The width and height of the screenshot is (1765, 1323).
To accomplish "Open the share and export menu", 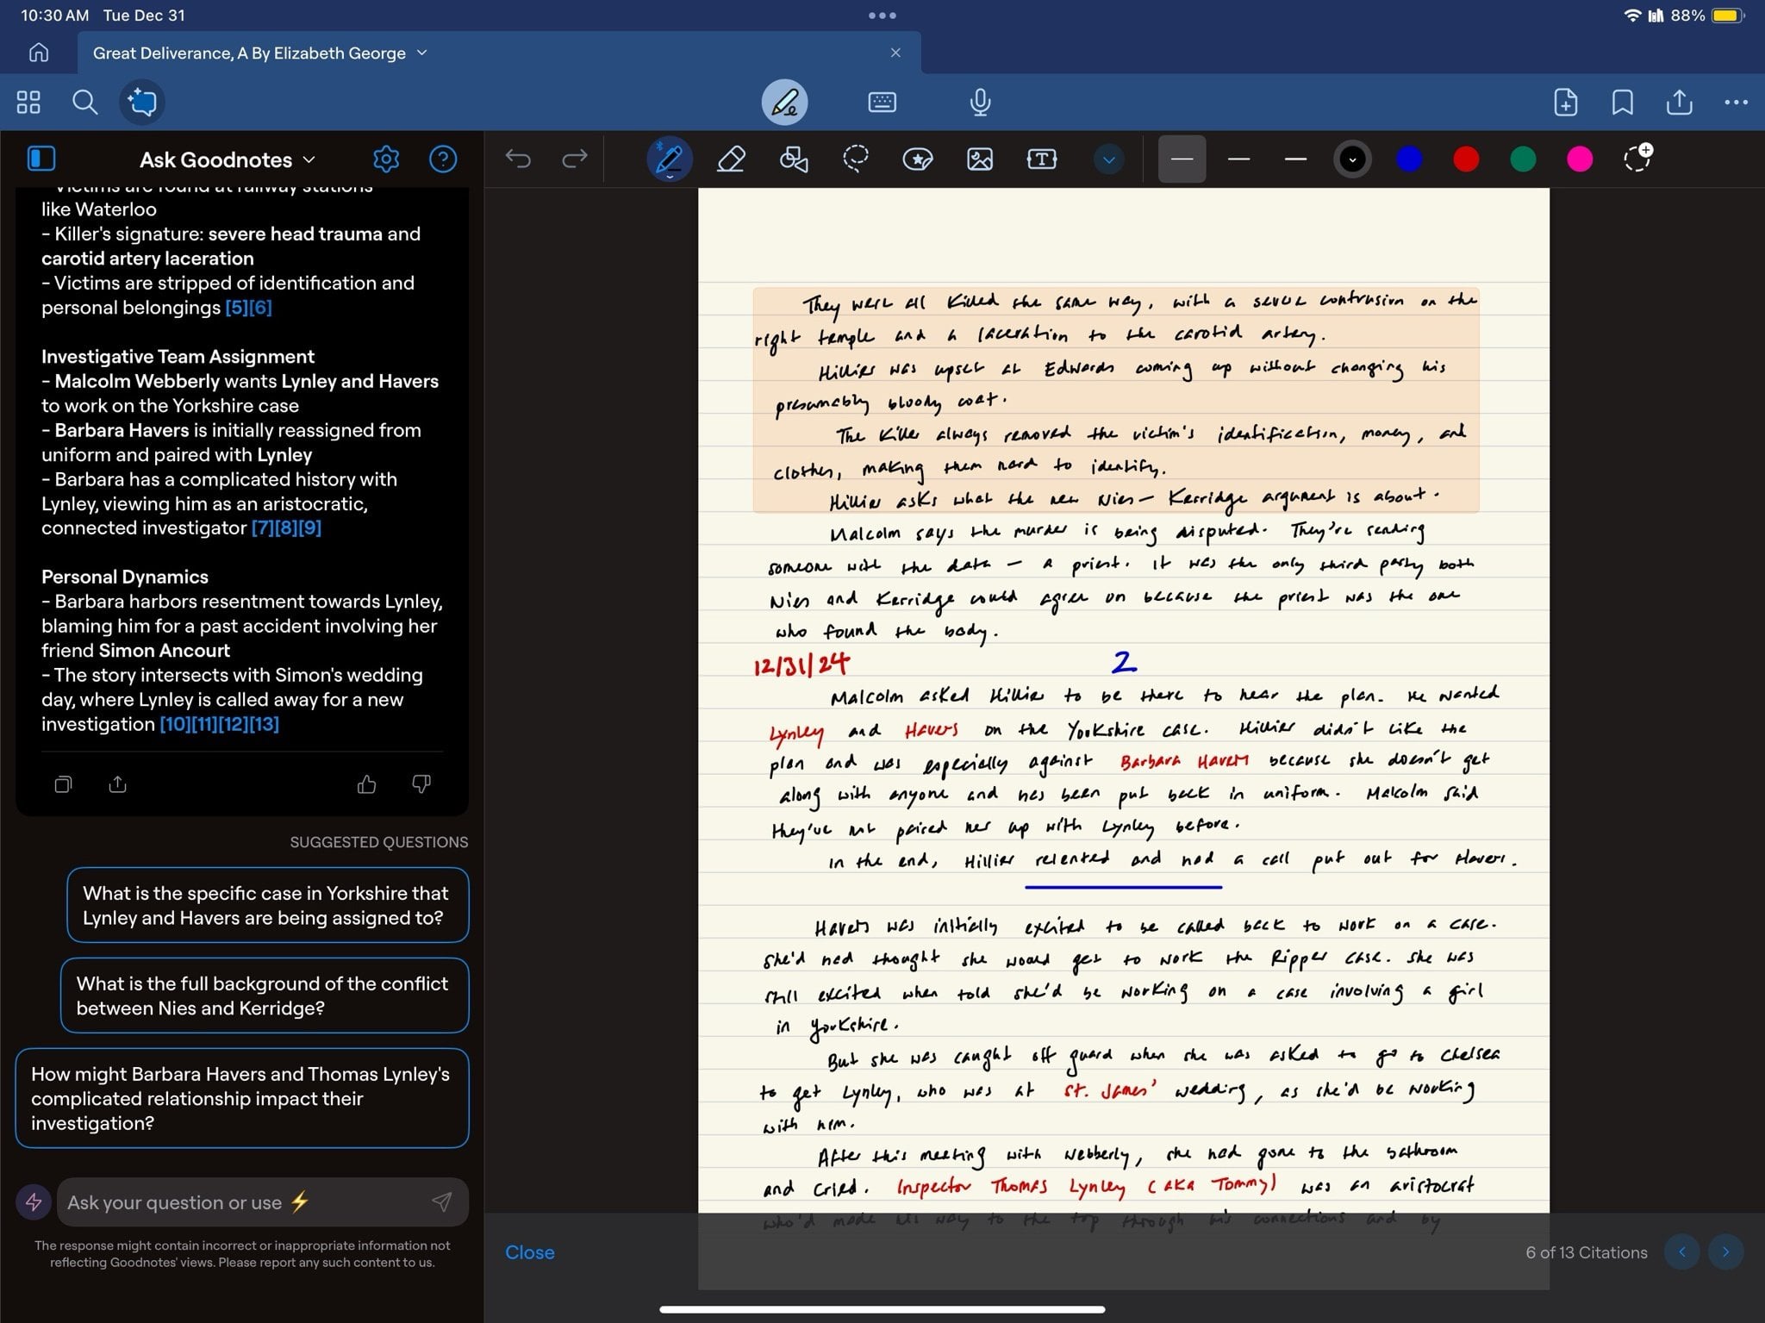I will coord(1679,103).
